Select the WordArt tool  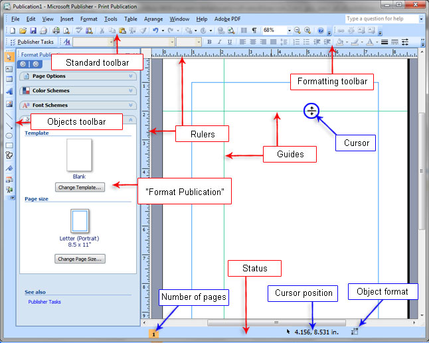pos(9,91)
